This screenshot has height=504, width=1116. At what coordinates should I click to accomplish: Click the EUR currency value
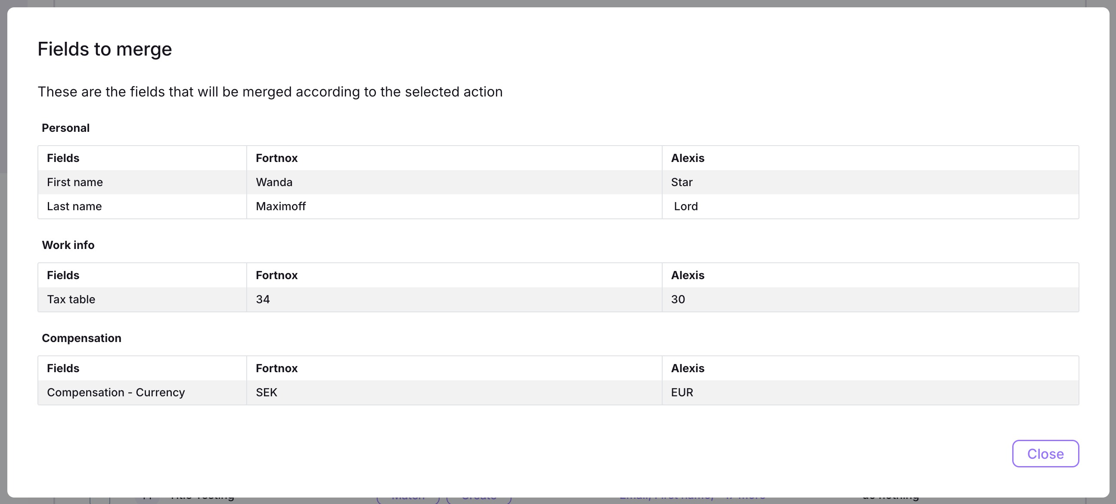tap(682, 392)
